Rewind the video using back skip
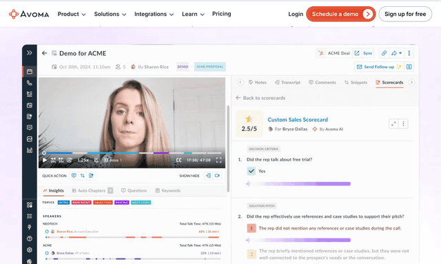 pos(53,160)
